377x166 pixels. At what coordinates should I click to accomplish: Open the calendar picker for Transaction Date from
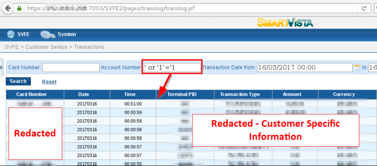pos(357,68)
